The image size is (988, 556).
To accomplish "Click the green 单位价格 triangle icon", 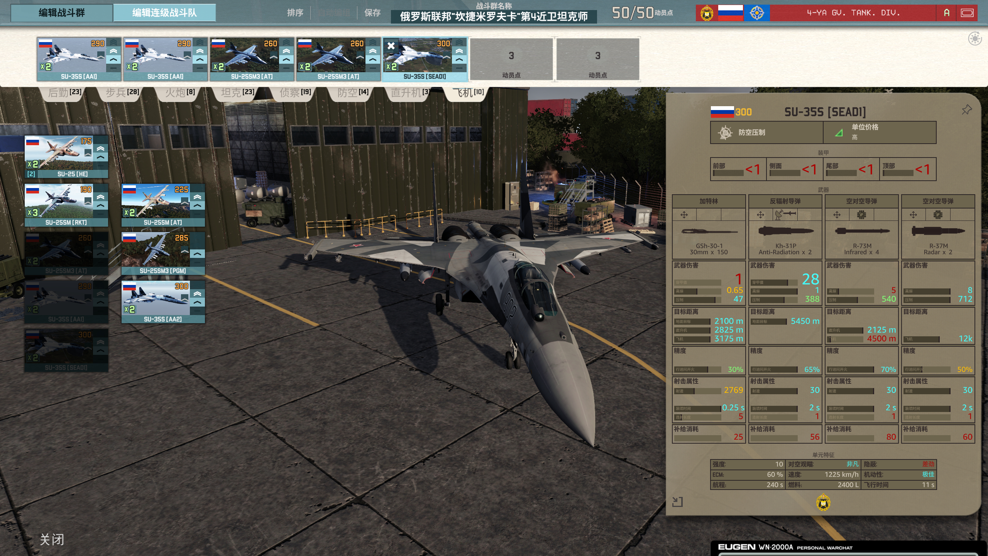I will (839, 133).
